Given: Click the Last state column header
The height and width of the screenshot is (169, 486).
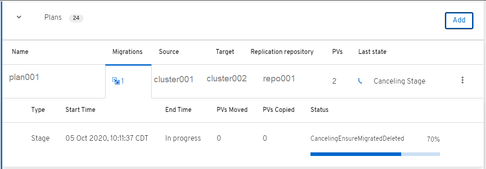Looking at the screenshot, I should pyautogui.click(x=372, y=52).
